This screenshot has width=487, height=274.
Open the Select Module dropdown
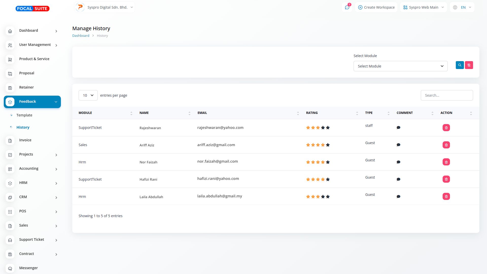[x=400, y=66]
